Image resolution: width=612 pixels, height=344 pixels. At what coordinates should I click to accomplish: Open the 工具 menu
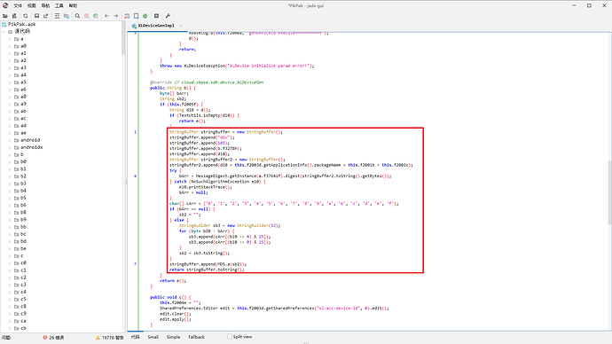click(59, 6)
